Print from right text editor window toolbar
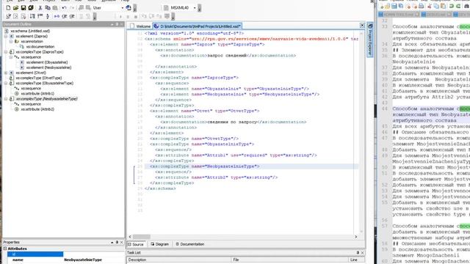The image size is (470, 264). click(421, 7)
